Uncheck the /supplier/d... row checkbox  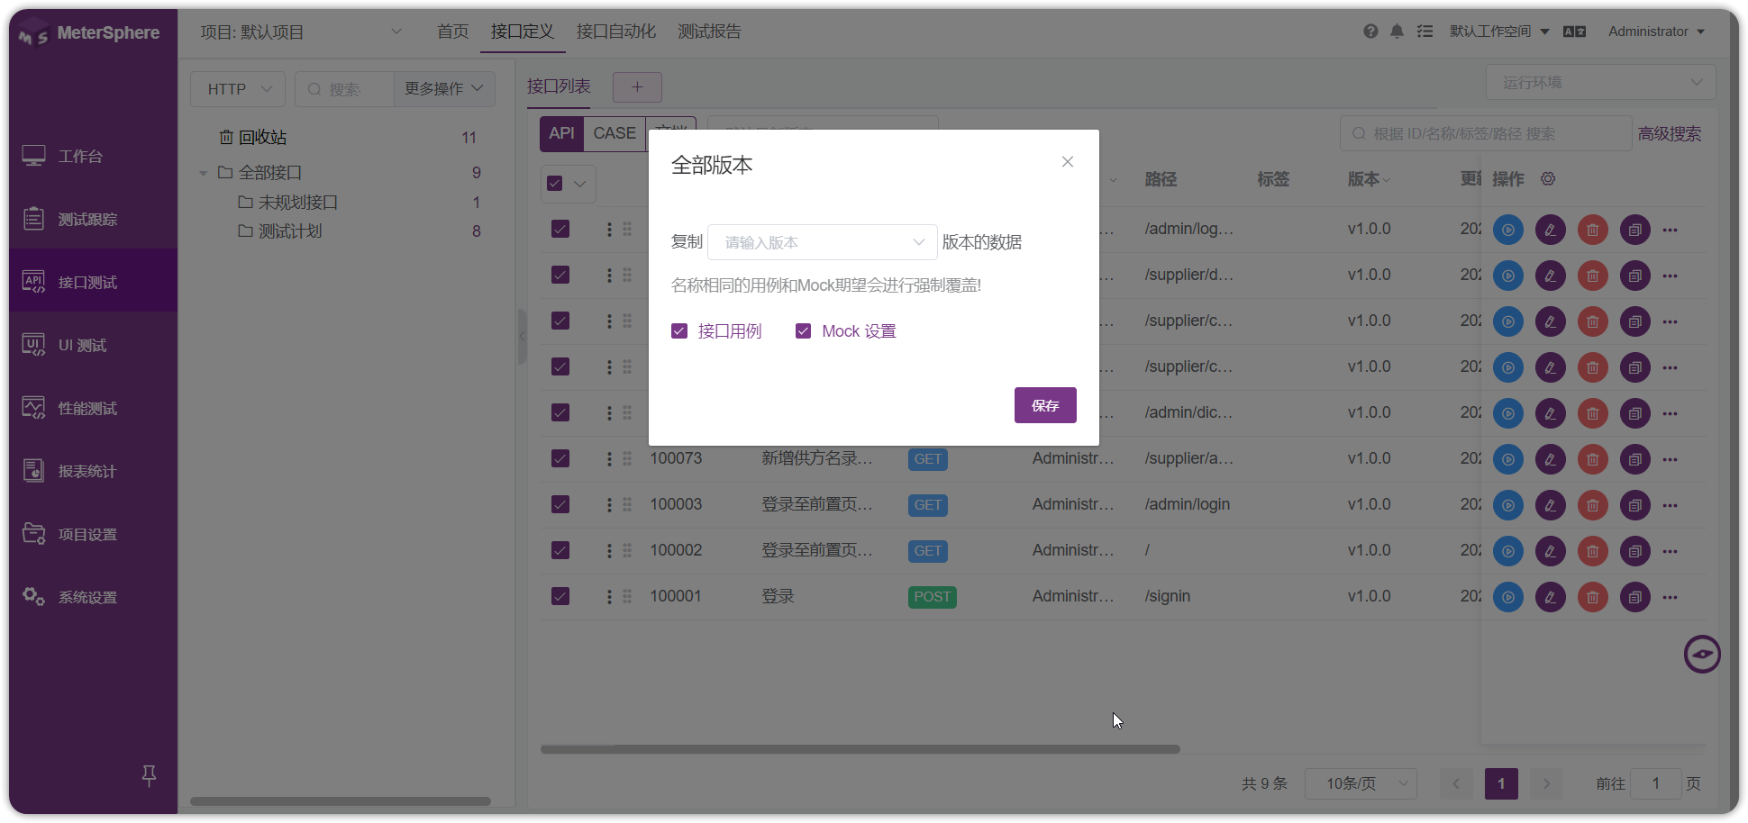560,275
